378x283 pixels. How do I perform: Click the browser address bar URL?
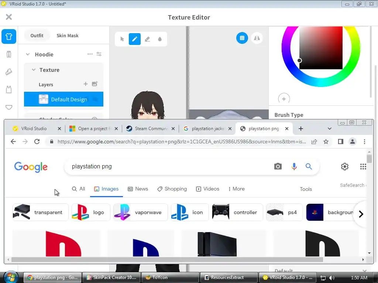click(x=182, y=142)
